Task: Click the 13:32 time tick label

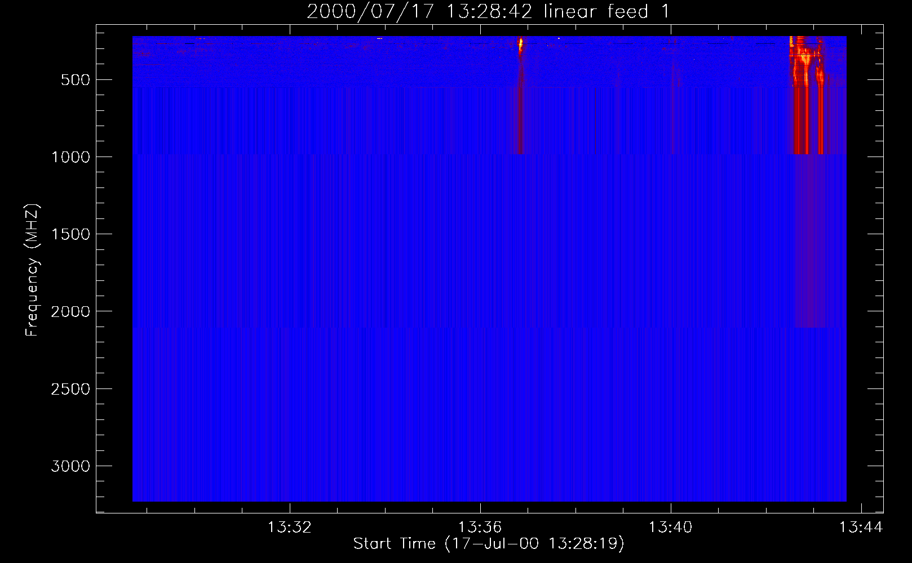Action: [289, 527]
